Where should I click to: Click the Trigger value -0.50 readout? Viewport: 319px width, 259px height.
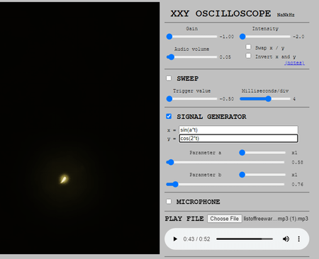point(227,99)
